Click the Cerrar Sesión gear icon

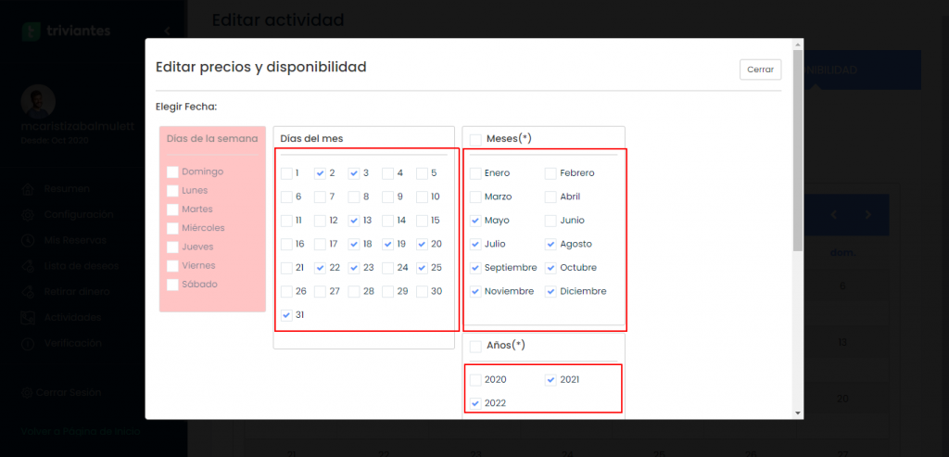tap(27, 392)
